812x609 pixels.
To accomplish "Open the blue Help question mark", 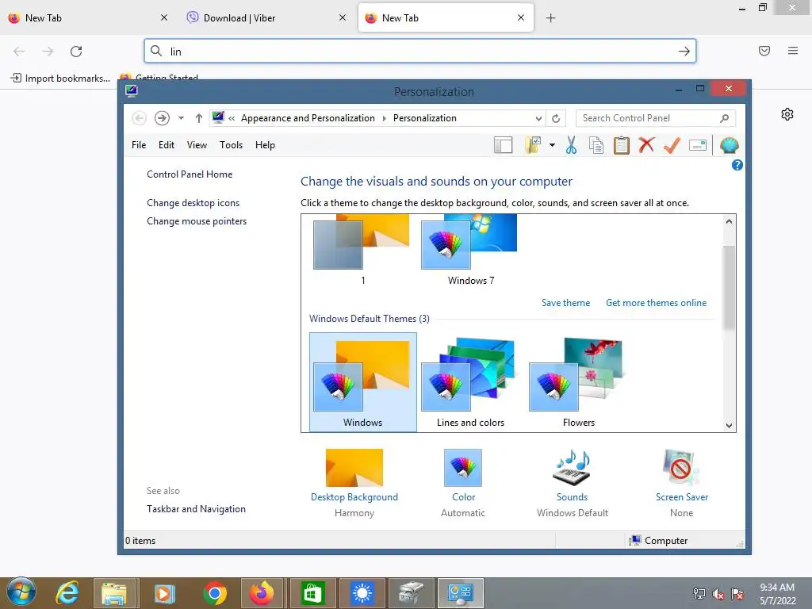I will pyautogui.click(x=737, y=165).
